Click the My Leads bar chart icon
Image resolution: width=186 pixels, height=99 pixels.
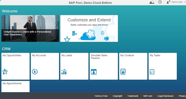click(64, 72)
